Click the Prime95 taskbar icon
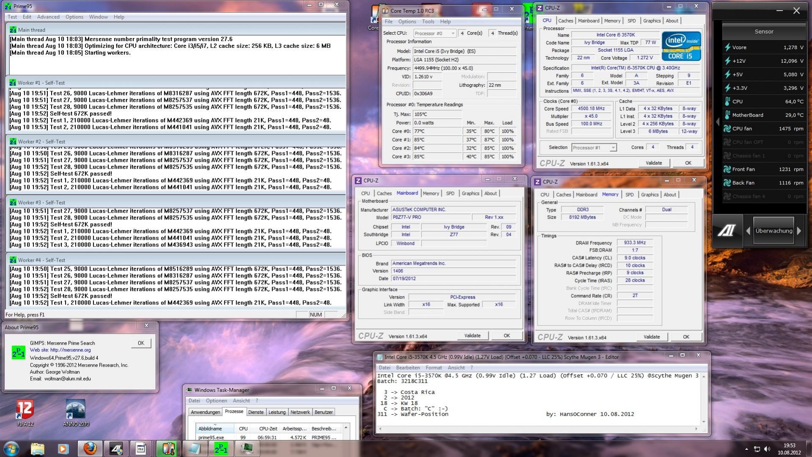812x457 pixels. tap(220, 449)
